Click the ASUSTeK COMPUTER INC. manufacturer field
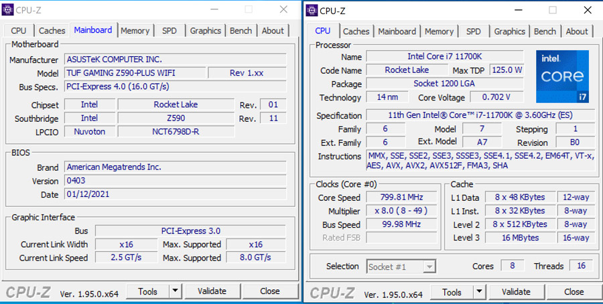This screenshot has width=603, height=304. pos(176,60)
